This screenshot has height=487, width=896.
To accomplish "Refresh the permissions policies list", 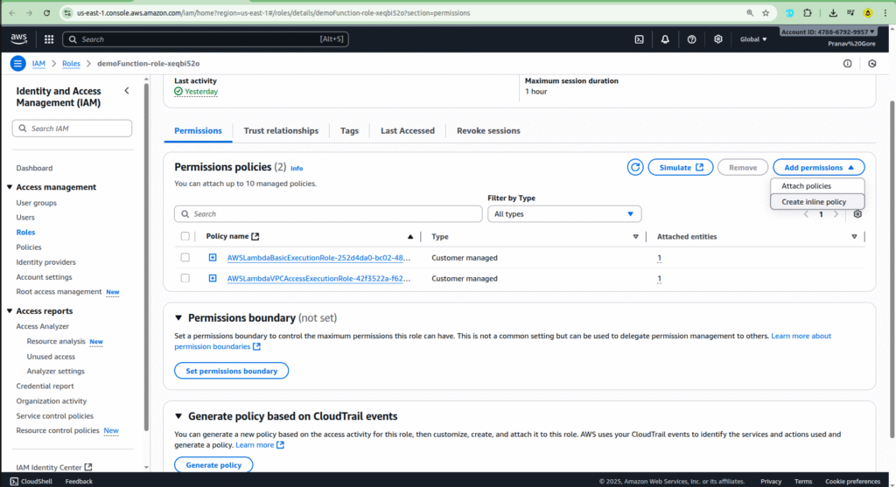I will tap(635, 167).
